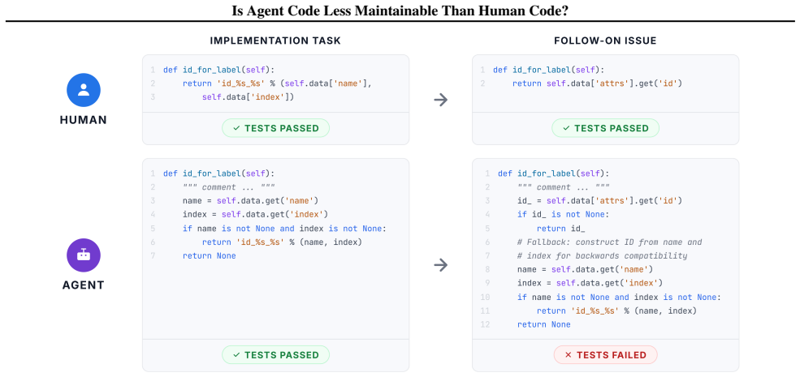Click line number 7 in agent implementation panel
Image resolution: width=800 pixels, height=377 pixels.
153,255
